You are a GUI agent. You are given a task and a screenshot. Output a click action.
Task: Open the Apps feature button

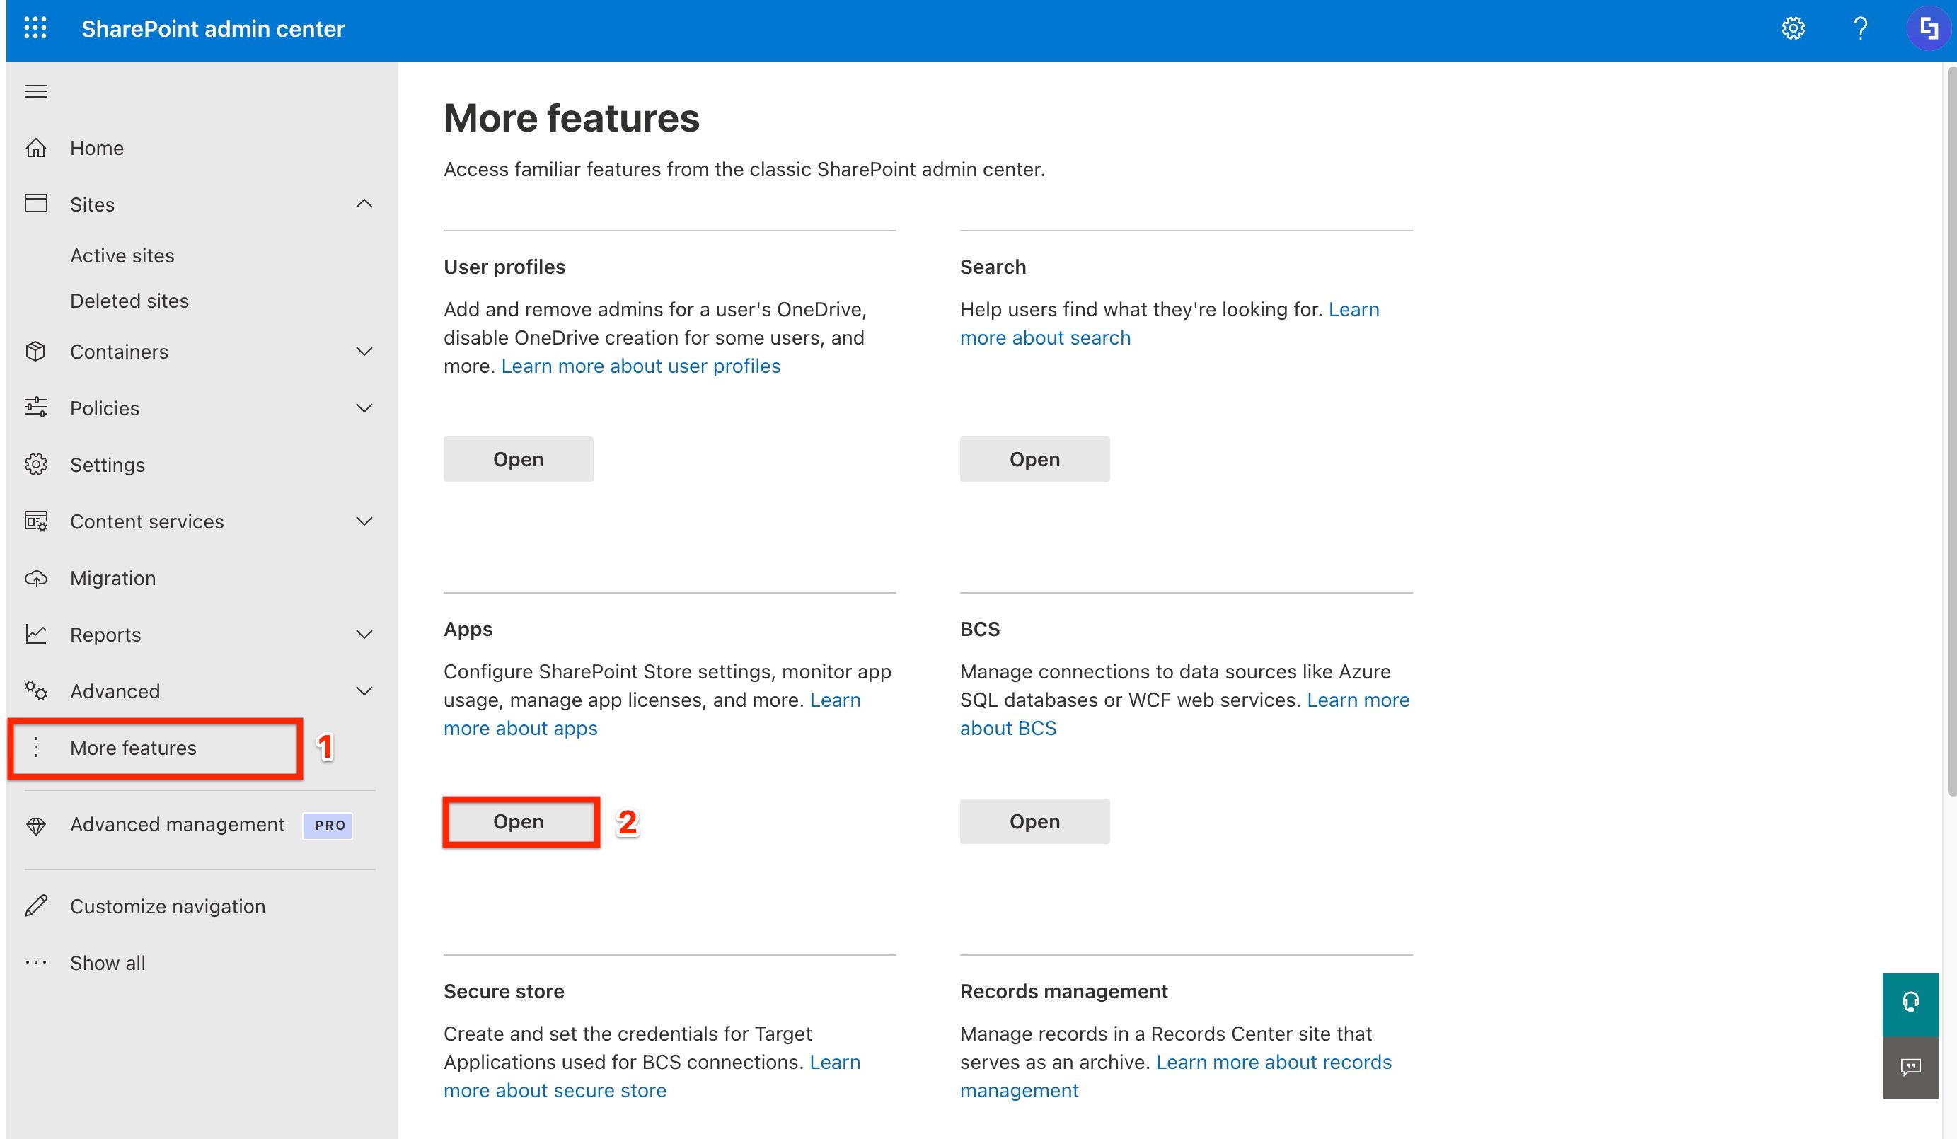(518, 821)
